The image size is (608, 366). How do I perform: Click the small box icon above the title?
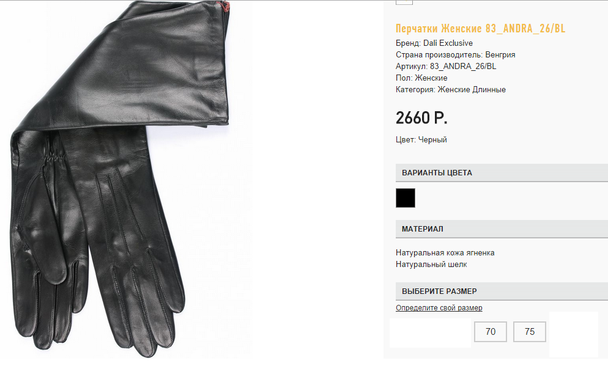pyautogui.click(x=404, y=2)
